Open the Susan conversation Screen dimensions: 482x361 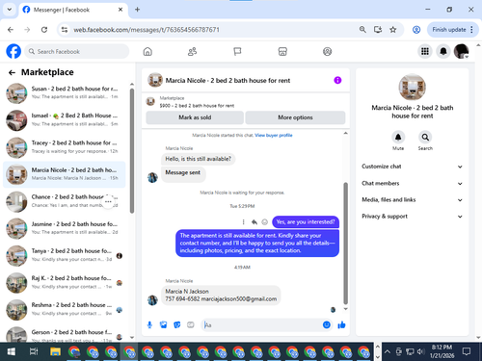(65, 92)
